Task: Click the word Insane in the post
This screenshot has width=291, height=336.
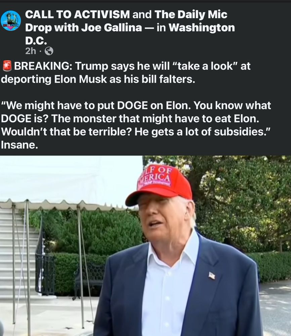Action: pyautogui.click(x=19, y=145)
